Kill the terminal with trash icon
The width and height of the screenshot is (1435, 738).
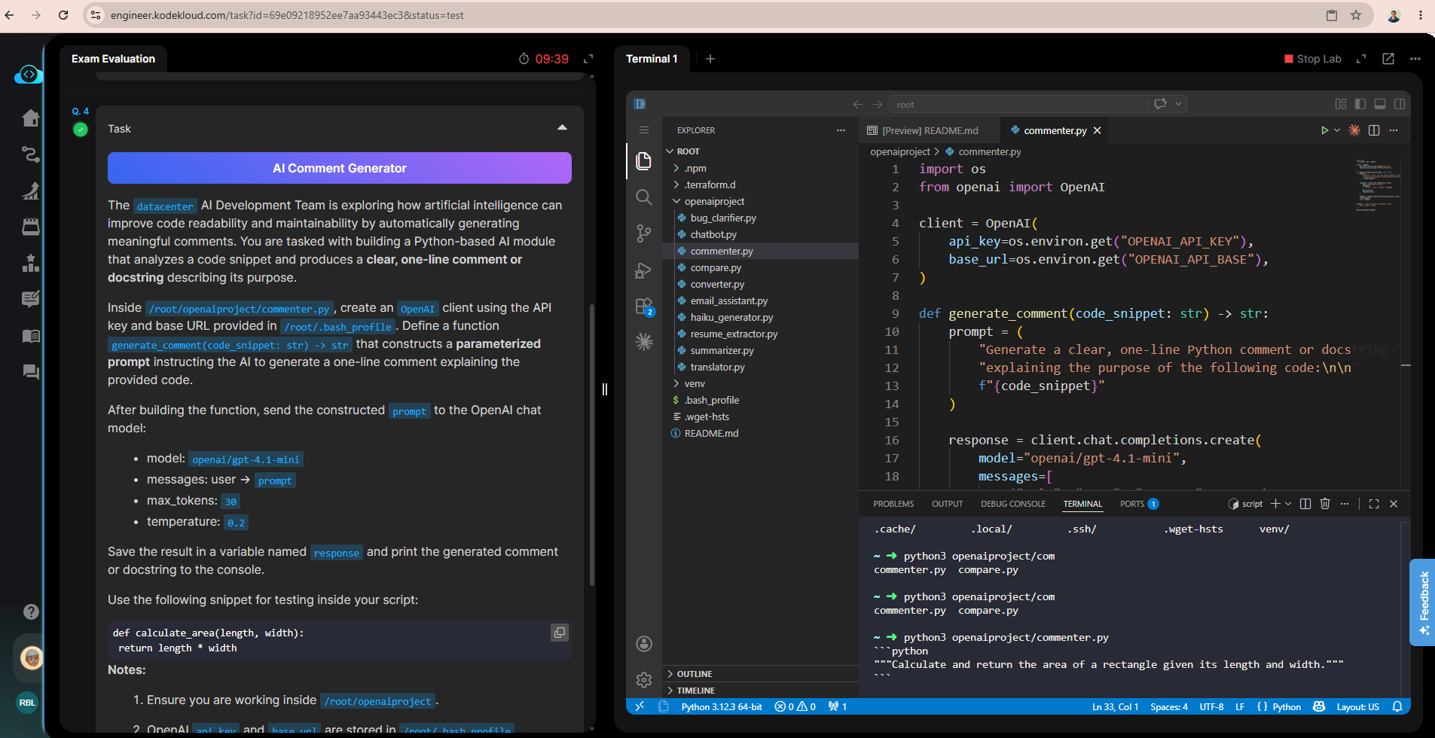click(x=1325, y=504)
